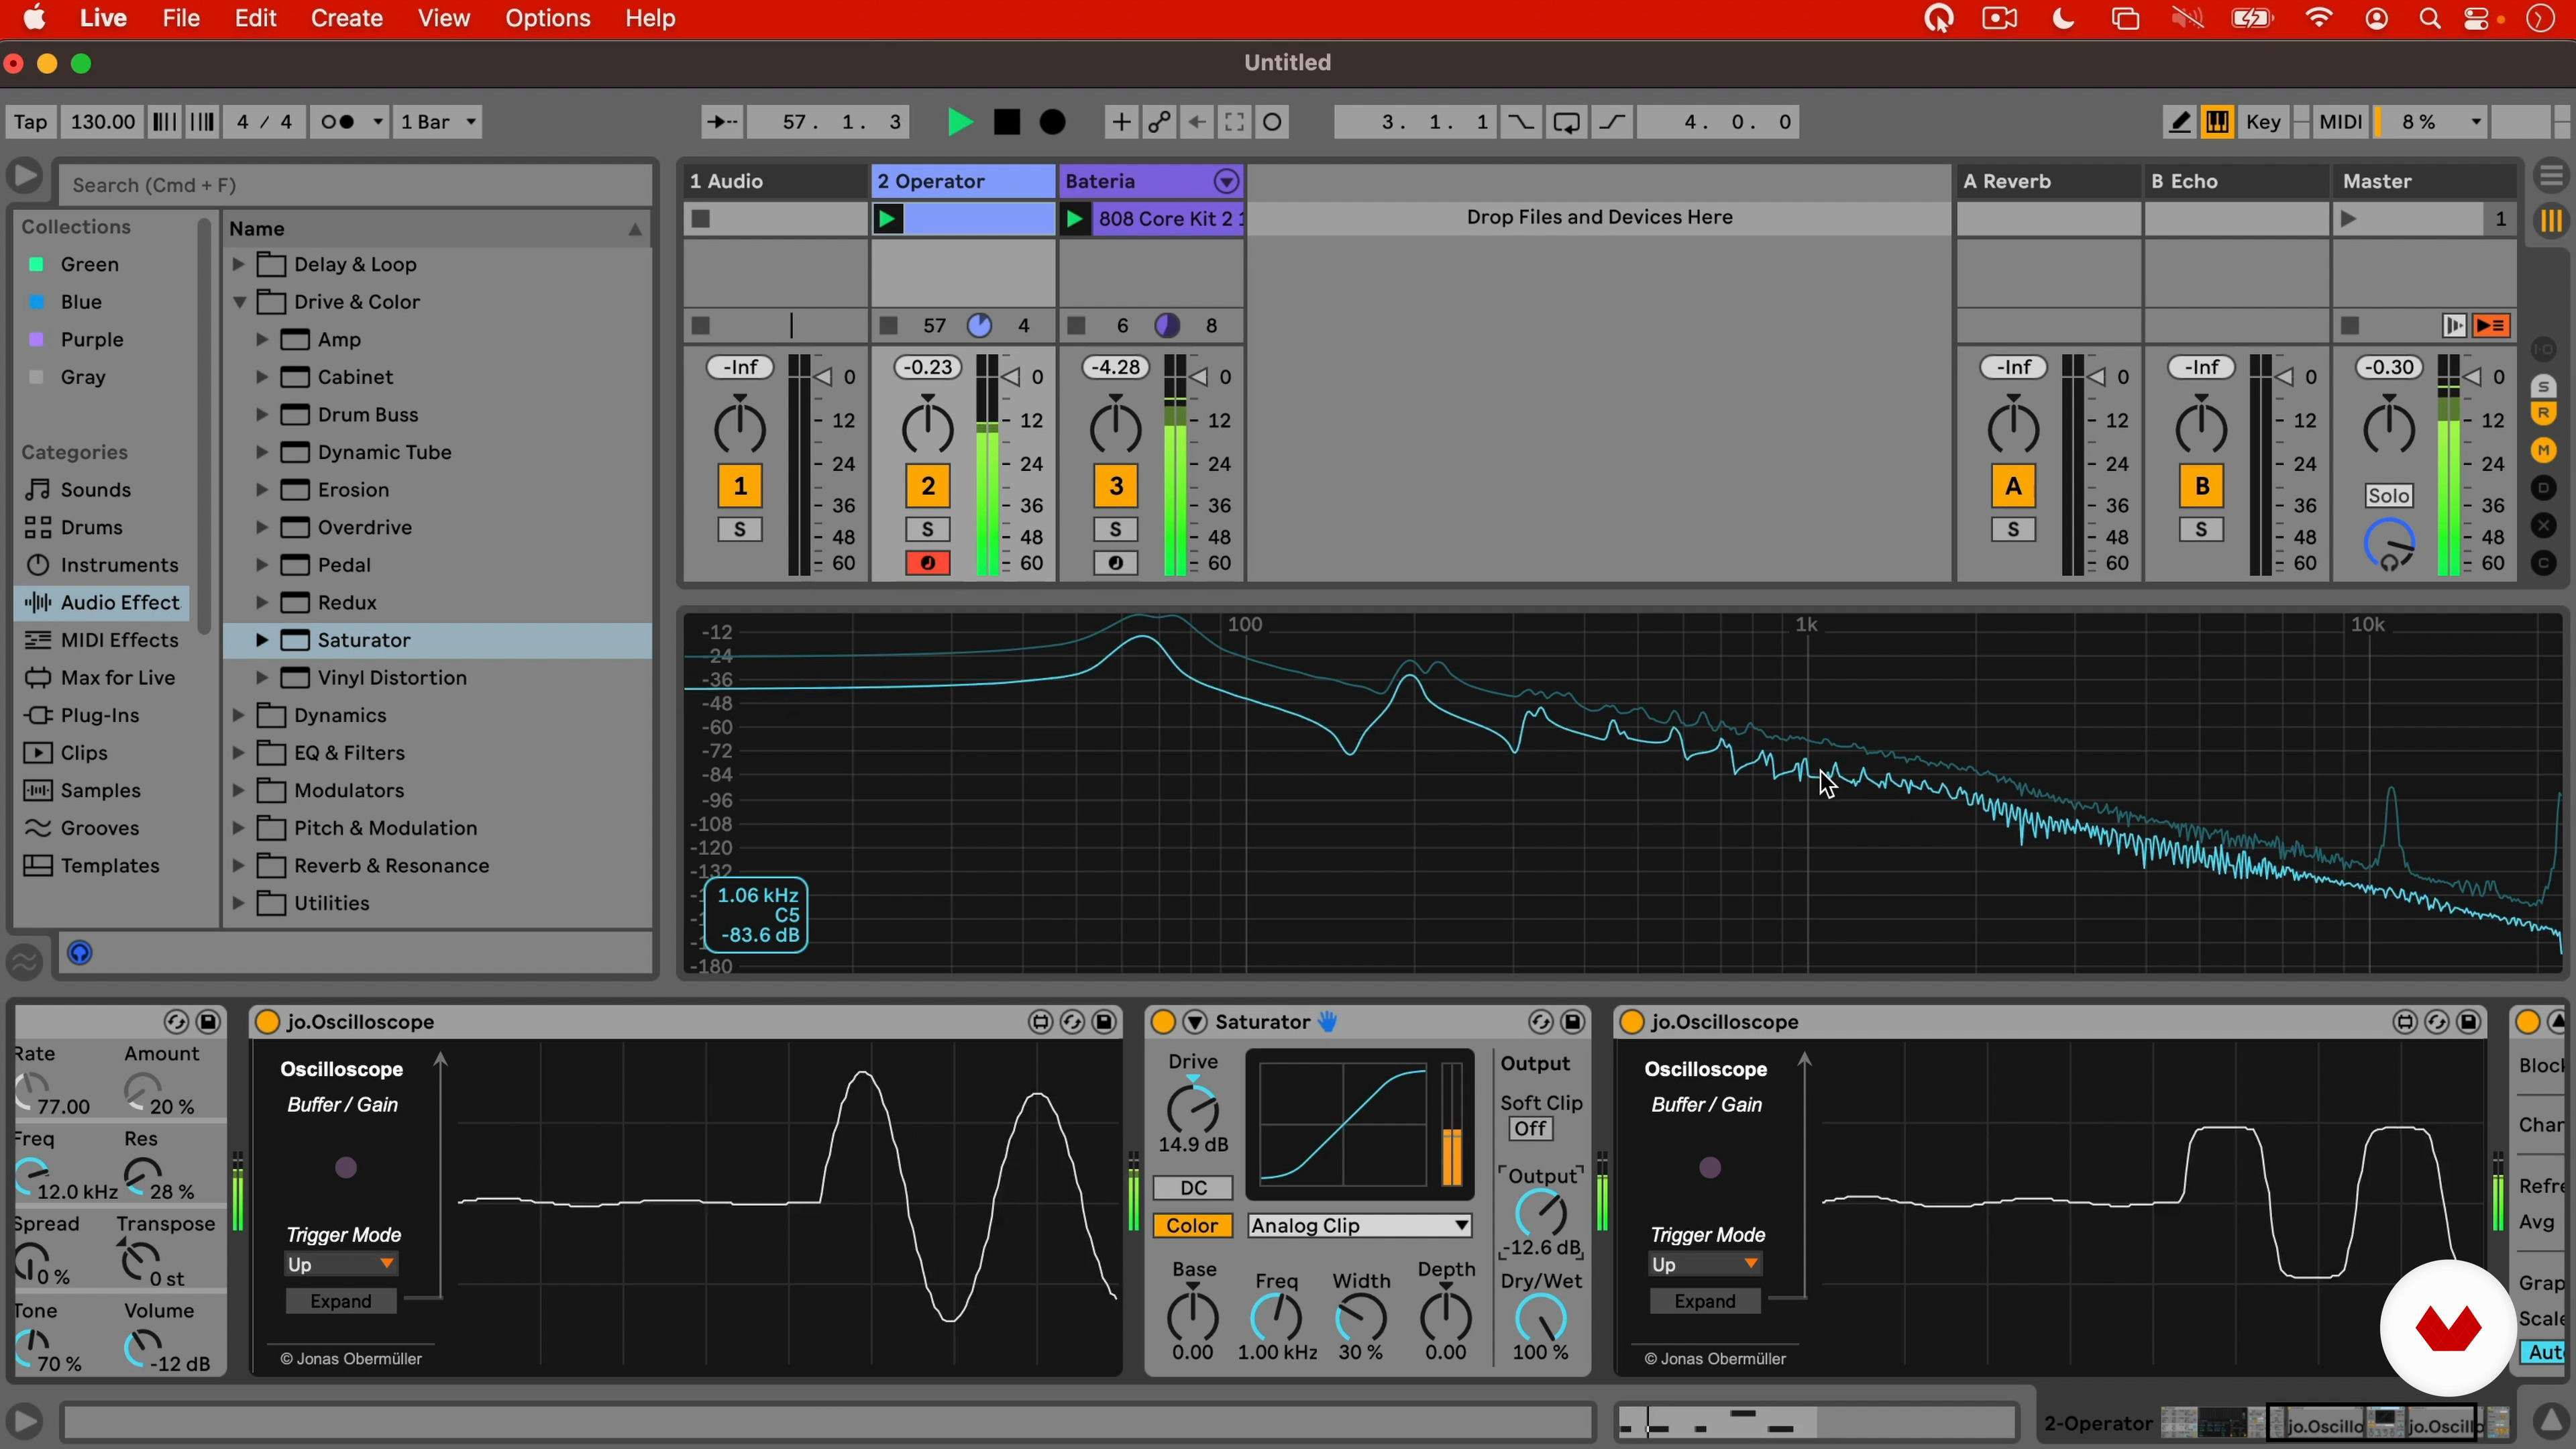Toggle the Computer MIDI Keyboard icon
2576x1449 pixels.
tap(2217, 122)
